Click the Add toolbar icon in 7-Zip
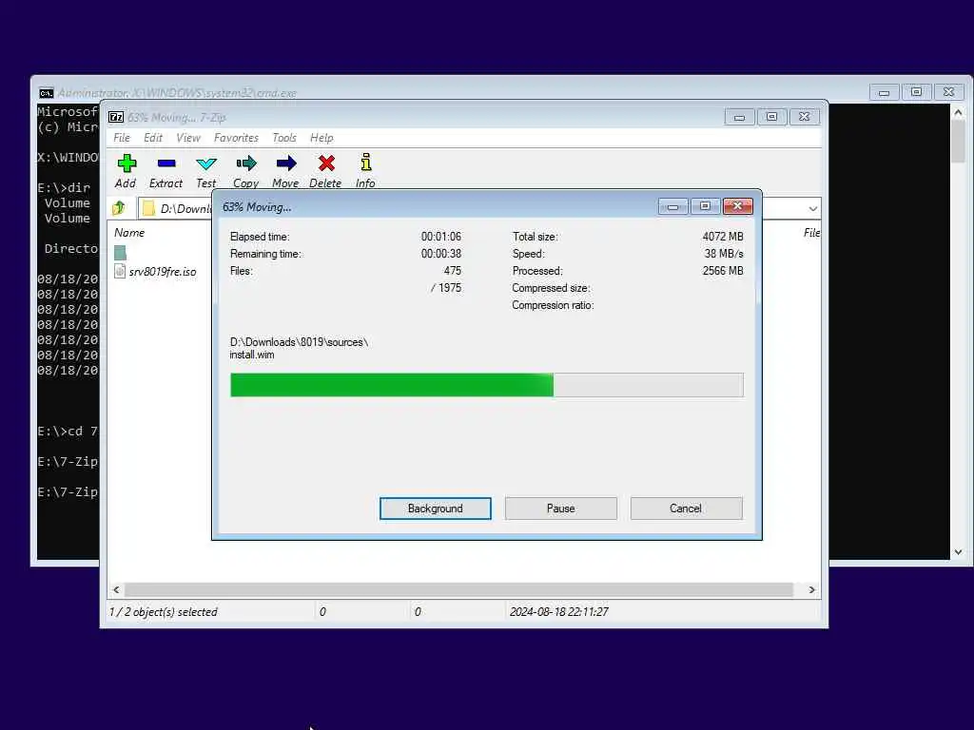This screenshot has width=974, height=730. tap(127, 163)
